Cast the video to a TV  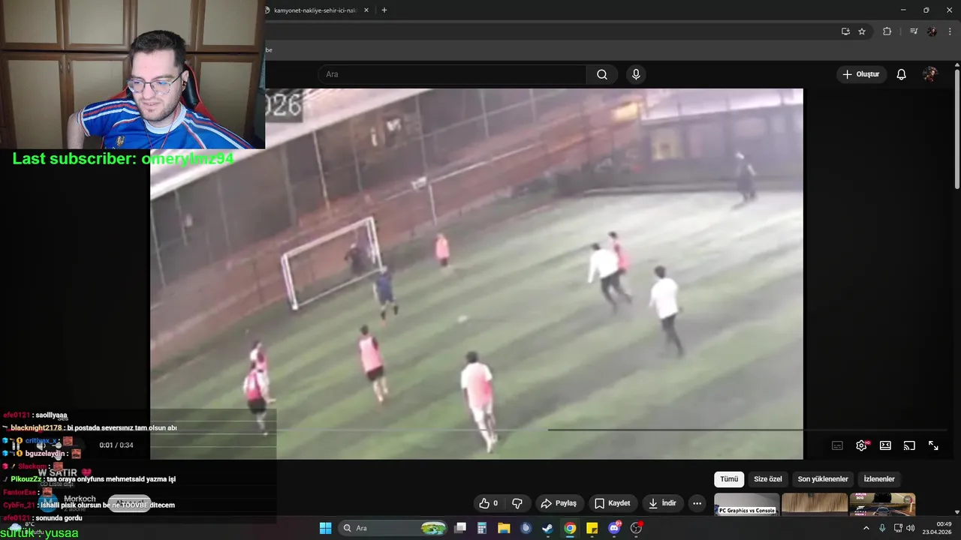909,445
